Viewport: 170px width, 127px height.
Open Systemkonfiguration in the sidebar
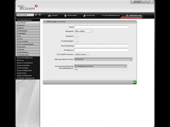point(28,20)
